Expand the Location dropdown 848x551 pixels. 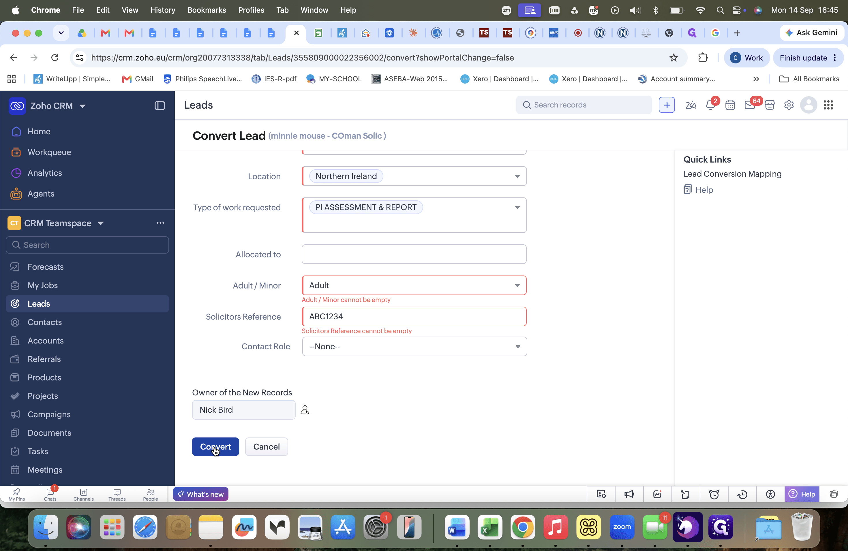click(x=517, y=176)
